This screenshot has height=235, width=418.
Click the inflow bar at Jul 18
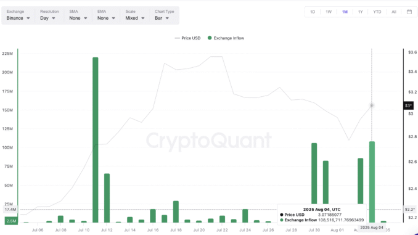(x=176, y=212)
